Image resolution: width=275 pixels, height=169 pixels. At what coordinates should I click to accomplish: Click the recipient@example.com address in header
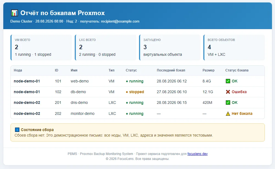tap(120, 21)
